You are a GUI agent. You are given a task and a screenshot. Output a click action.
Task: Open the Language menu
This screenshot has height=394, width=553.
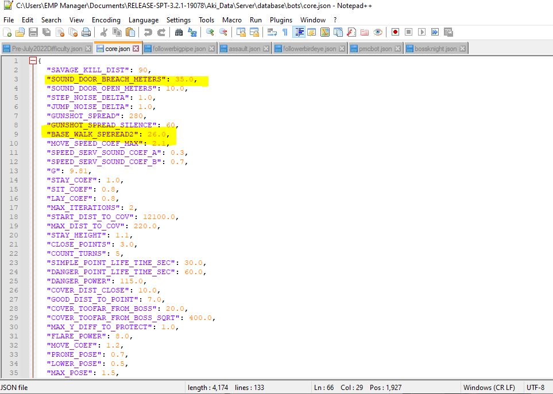tap(144, 20)
